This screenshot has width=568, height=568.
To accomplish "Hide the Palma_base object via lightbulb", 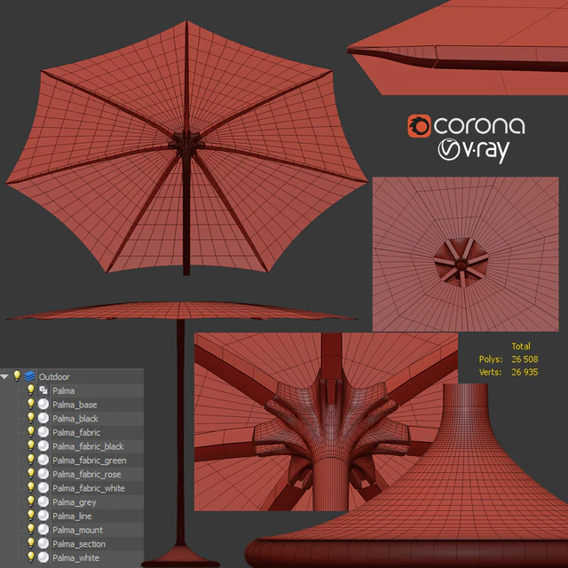I will click(30, 405).
